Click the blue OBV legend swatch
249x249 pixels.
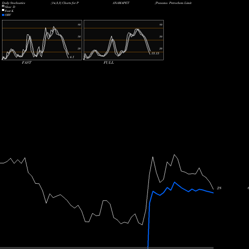[3, 15]
